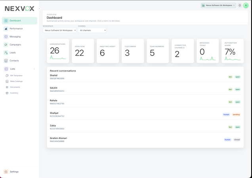Click the human badge on Shafqat row
The width and height of the screenshot is (252, 178).
(226, 114)
